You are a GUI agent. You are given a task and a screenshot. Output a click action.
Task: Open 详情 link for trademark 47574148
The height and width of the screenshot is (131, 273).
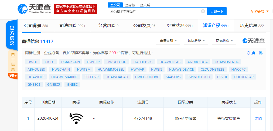(258, 118)
